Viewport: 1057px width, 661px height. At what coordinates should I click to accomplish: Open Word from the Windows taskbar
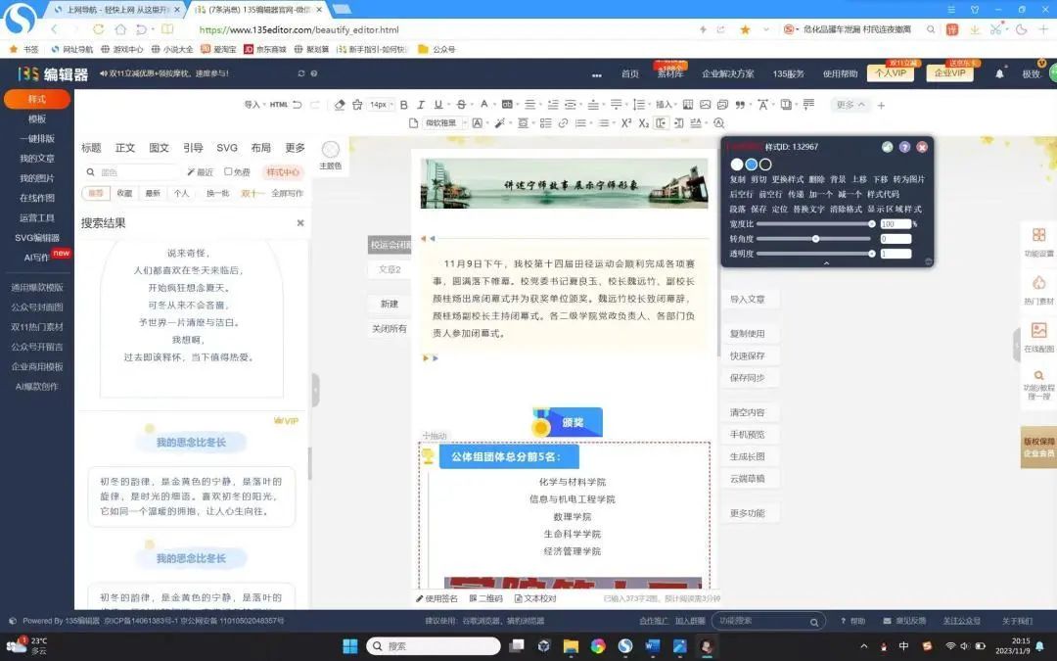point(653,646)
